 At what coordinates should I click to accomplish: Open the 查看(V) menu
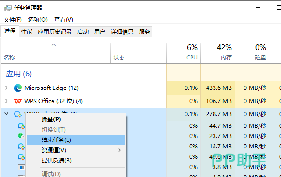pos(64,20)
